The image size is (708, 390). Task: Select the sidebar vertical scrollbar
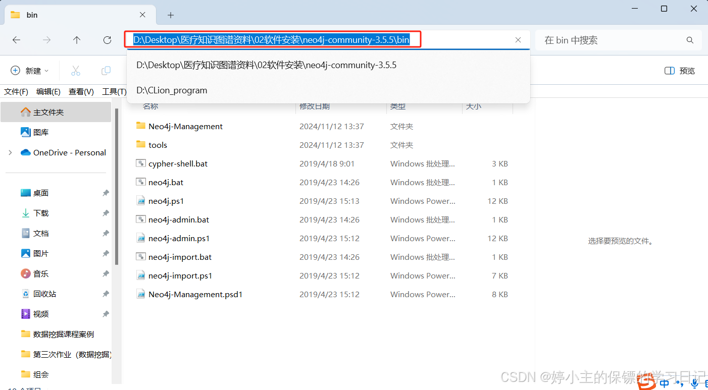tap(117, 187)
